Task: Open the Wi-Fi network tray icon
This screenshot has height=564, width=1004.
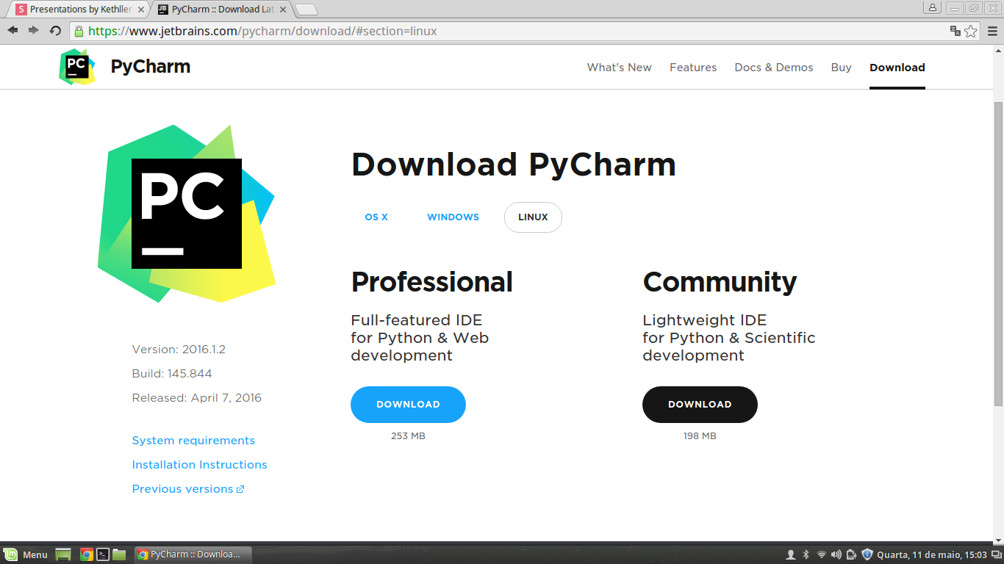Action: pos(821,554)
